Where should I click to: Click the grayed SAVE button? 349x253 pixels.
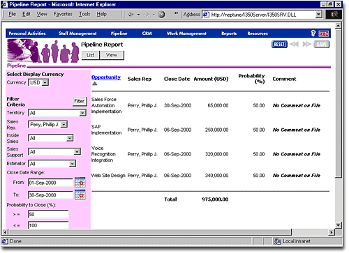tap(322, 44)
